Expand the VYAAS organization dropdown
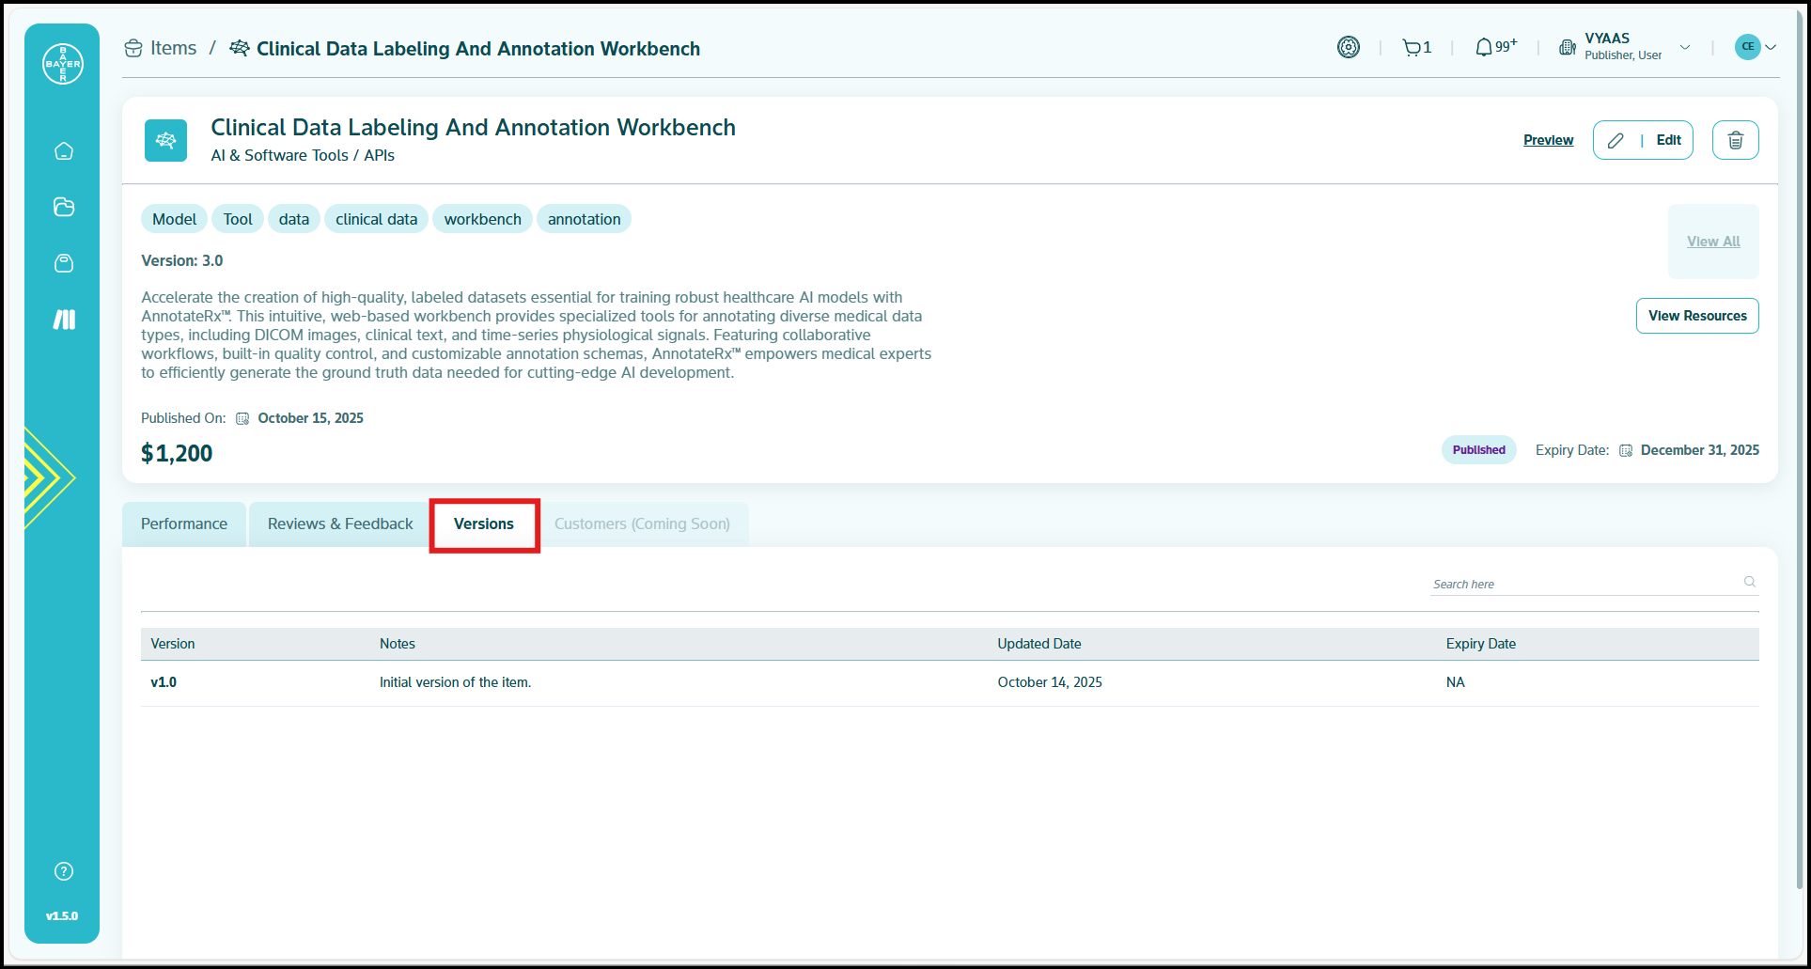 click(1685, 47)
